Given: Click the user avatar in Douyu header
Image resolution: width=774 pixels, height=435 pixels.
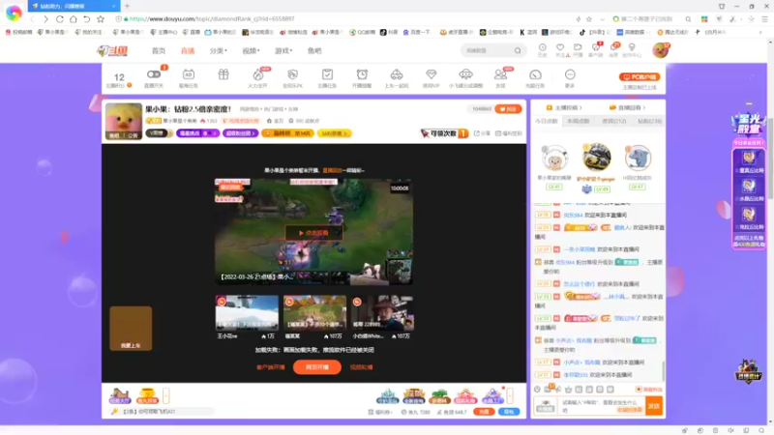Looking at the screenshot, I should click(660, 50).
